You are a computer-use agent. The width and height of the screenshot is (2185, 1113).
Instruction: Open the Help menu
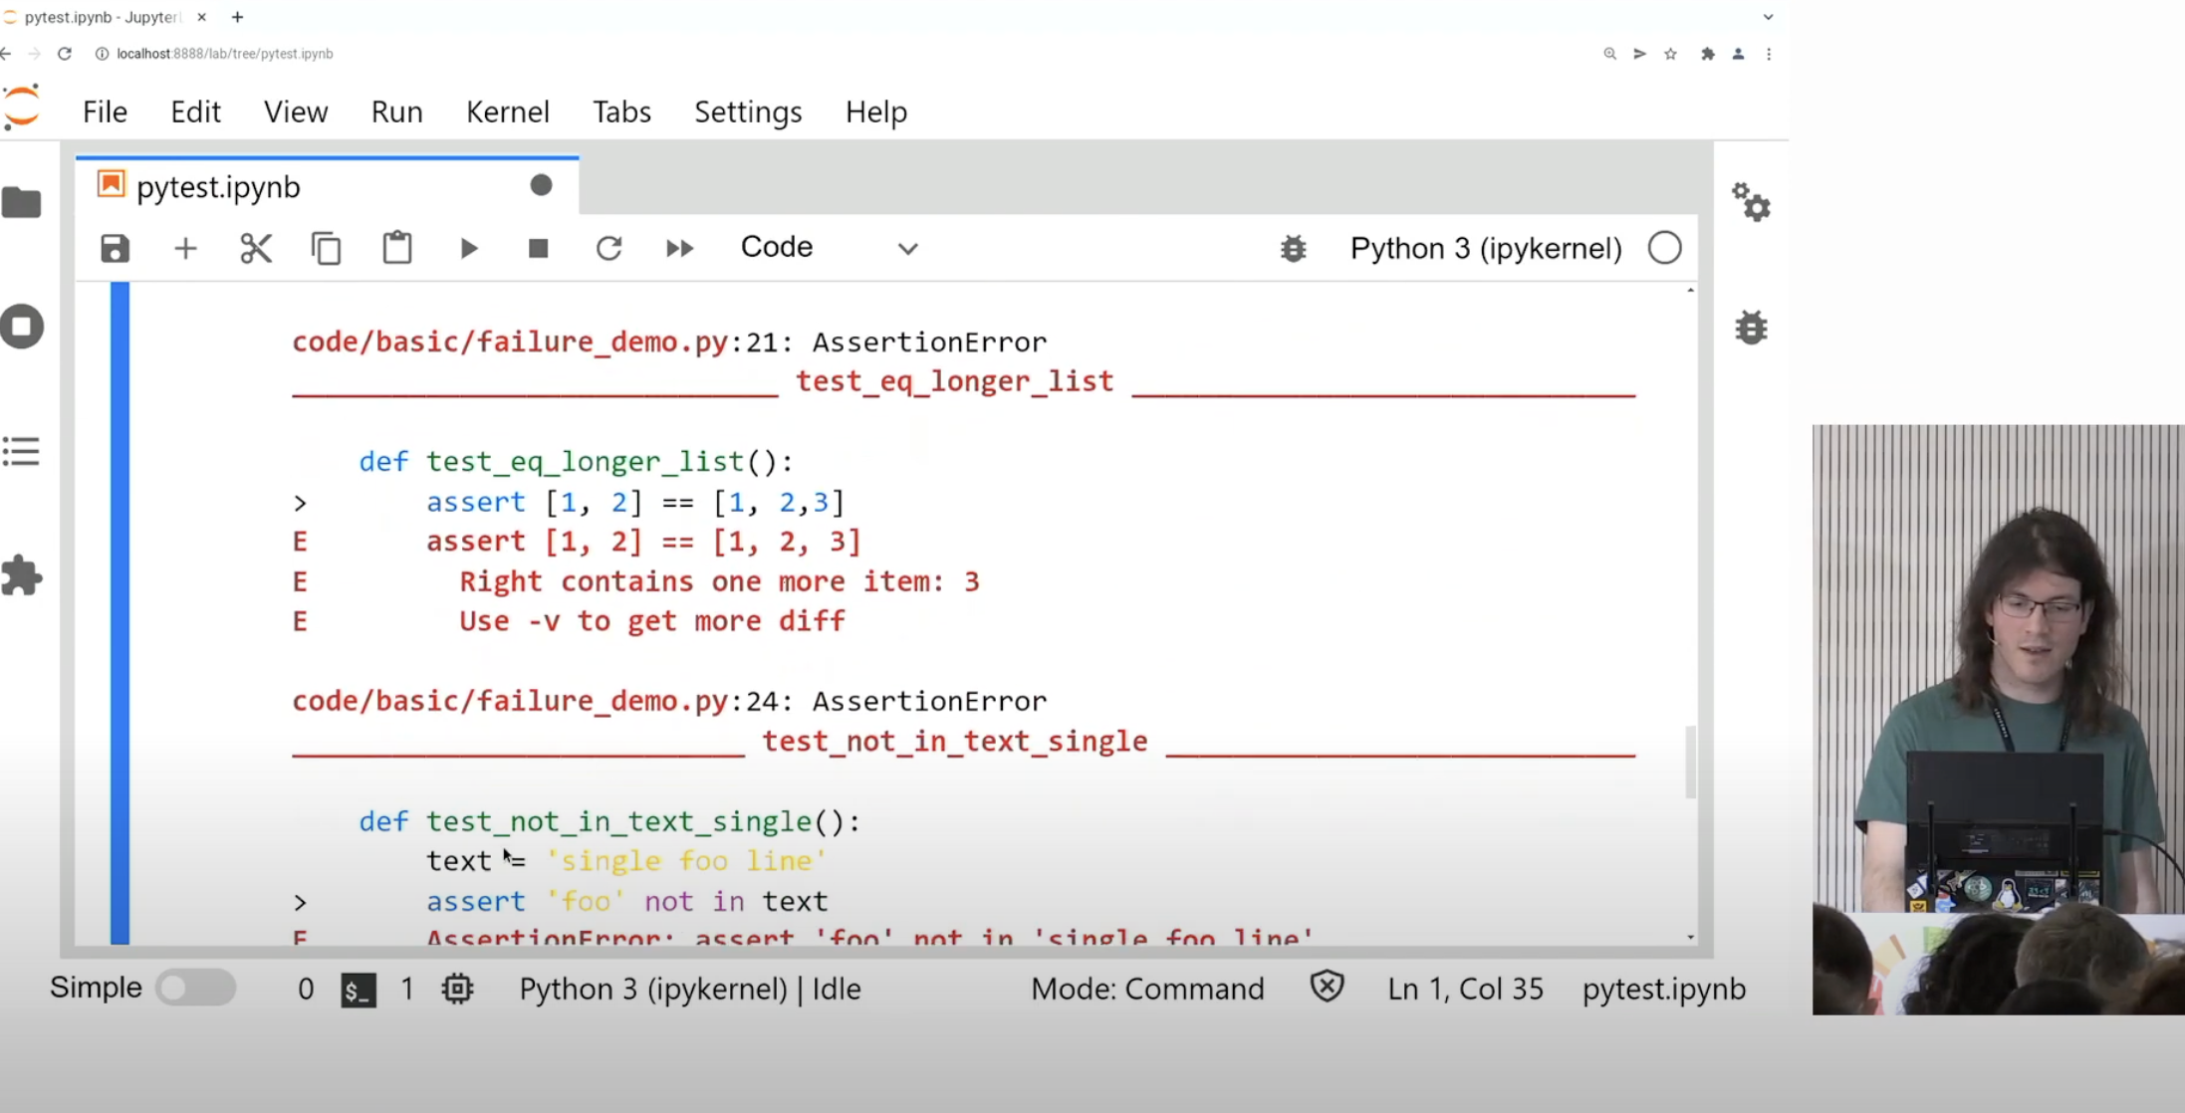pos(875,111)
